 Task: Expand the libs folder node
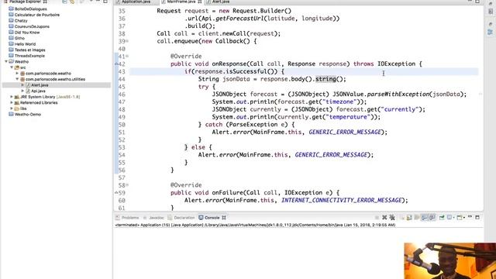point(12,108)
